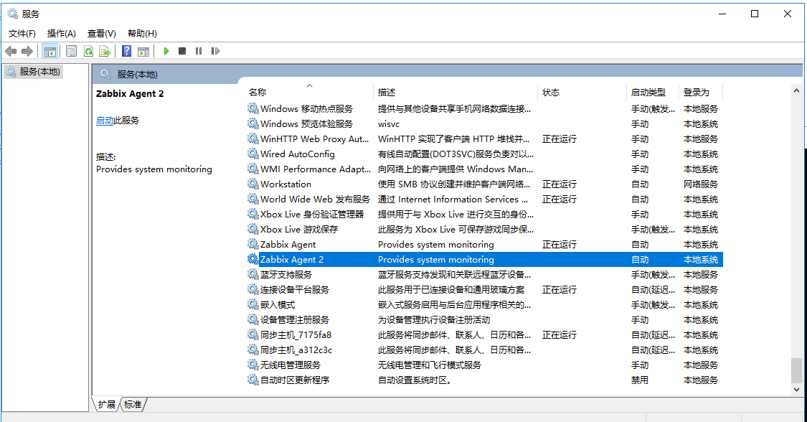Image resolution: width=807 pixels, height=422 pixels.
Task: Click the Forward arrow toolbar icon
Action: click(x=27, y=51)
